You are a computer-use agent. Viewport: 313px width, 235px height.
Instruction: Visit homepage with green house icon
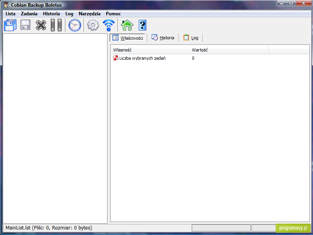(x=127, y=25)
